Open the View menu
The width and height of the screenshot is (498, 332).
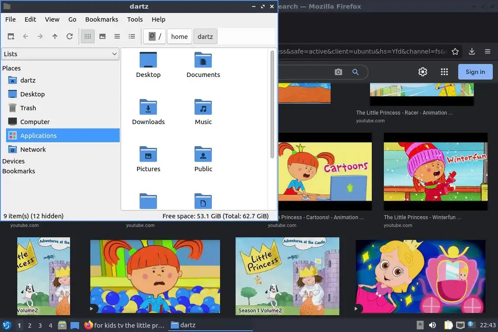point(52,19)
